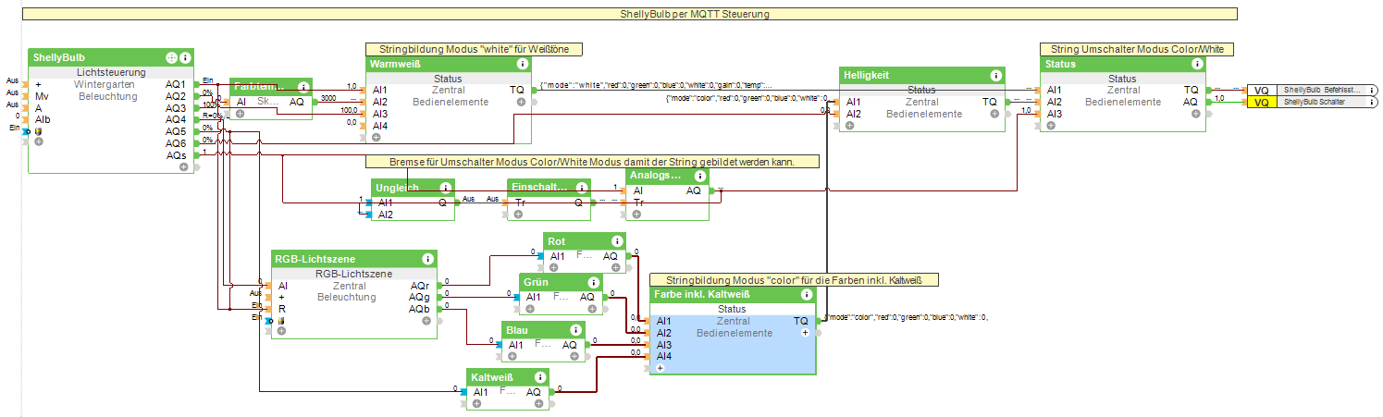Image resolution: width=1383 pixels, height=417 pixels.
Task: Expand Warmweiß outputs via plus under TQ
Action: [521, 102]
